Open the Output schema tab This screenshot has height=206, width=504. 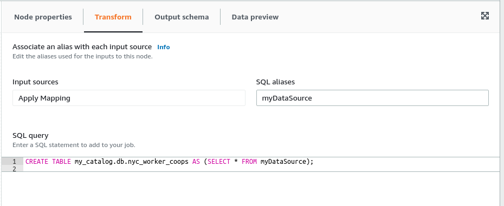(x=182, y=17)
